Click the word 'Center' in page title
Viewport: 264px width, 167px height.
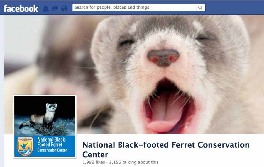pyautogui.click(x=95, y=155)
